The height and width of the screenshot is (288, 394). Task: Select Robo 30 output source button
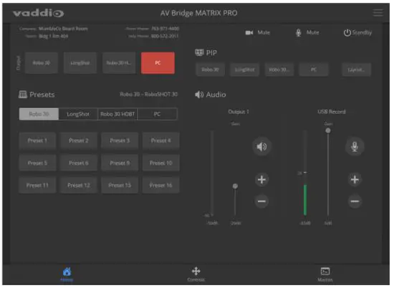coord(42,63)
